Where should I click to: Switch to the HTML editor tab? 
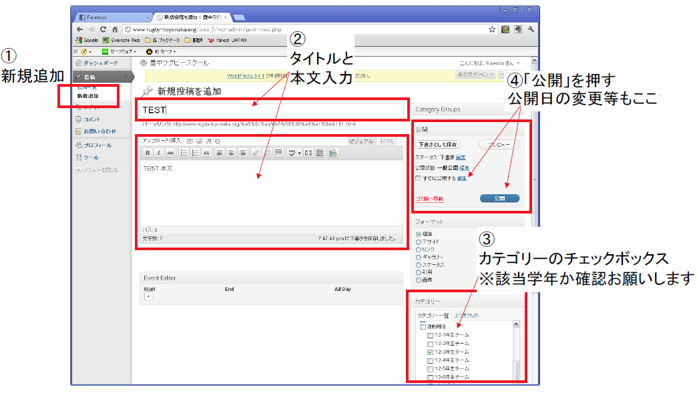[x=387, y=141]
